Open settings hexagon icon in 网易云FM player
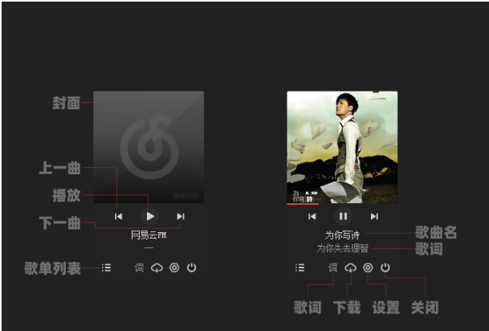489x331 pixels. pyautogui.click(x=174, y=268)
